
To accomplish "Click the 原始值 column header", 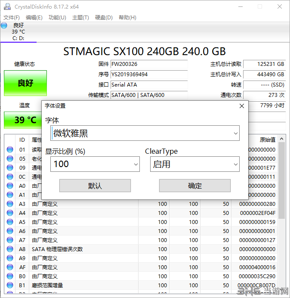I will pyautogui.click(x=267, y=140).
